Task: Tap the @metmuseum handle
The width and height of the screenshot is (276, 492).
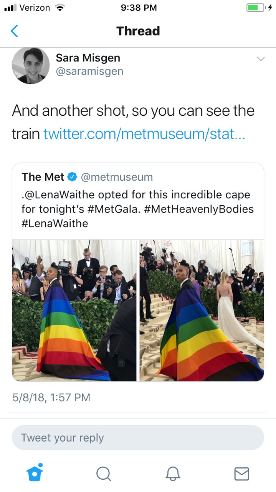Action: point(116,177)
